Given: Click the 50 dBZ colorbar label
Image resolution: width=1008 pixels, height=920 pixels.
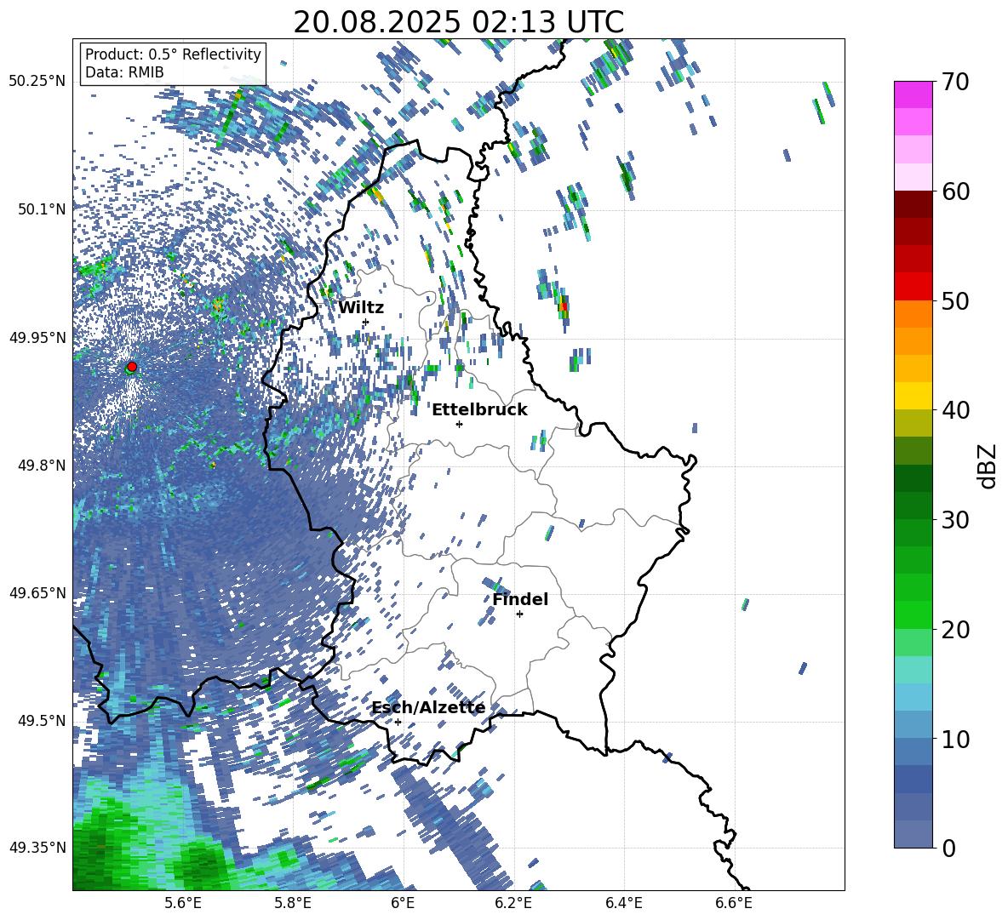Looking at the screenshot, I should 954,300.
